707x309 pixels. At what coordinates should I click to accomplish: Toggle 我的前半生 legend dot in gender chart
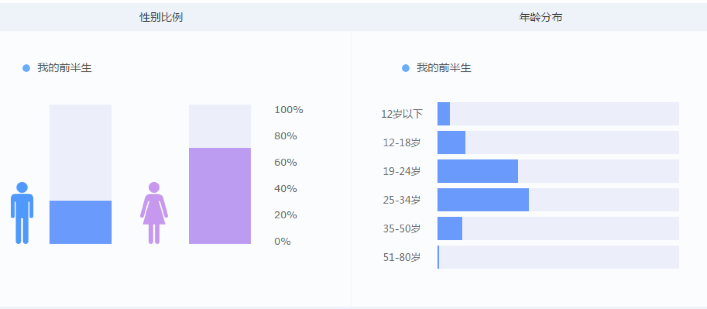(x=26, y=68)
